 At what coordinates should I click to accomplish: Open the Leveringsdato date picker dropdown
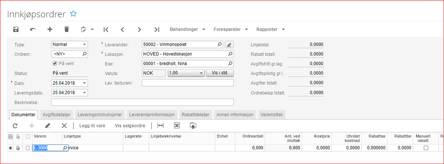pyautogui.click(x=85, y=93)
